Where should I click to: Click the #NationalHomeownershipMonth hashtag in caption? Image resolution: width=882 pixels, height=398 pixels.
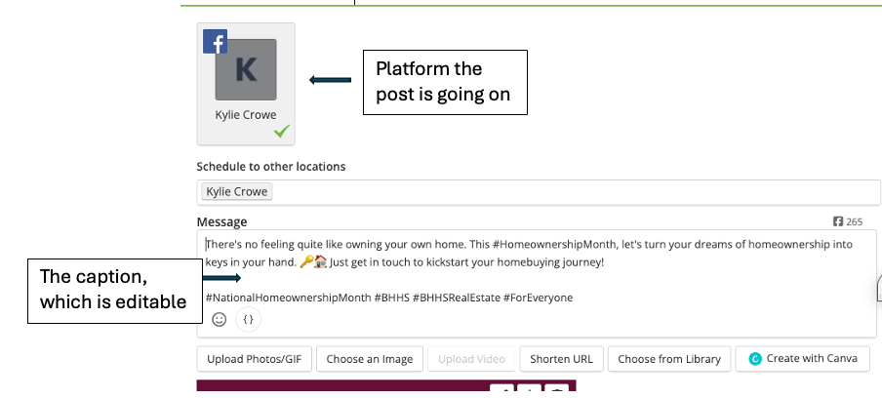click(x=288, y=298)
